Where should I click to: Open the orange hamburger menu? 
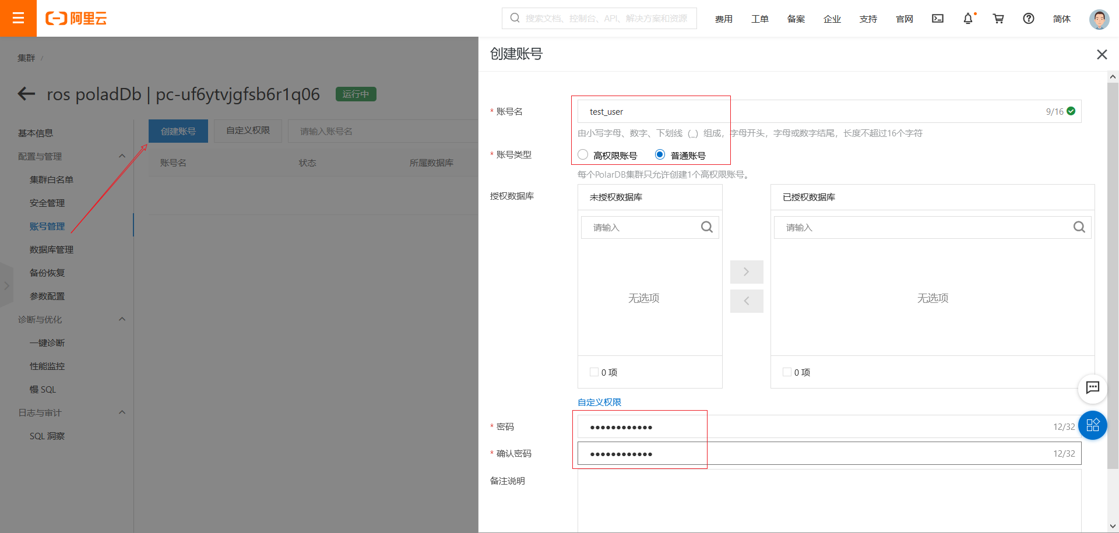18,18
